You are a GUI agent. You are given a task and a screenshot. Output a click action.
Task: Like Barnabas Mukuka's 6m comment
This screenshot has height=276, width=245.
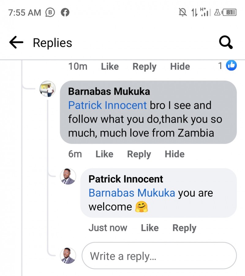[104, 154]
